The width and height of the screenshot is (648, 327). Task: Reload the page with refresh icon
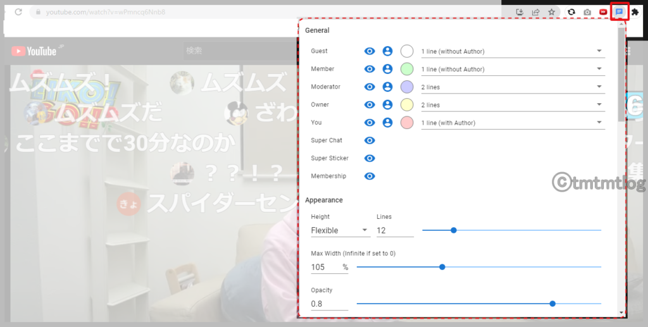tap(18, 12)
